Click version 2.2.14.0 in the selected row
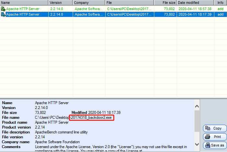The image size is (227, 152). point(57,14)
